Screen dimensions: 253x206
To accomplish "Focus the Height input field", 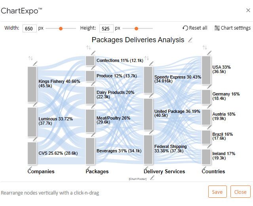I will (107, 28).
